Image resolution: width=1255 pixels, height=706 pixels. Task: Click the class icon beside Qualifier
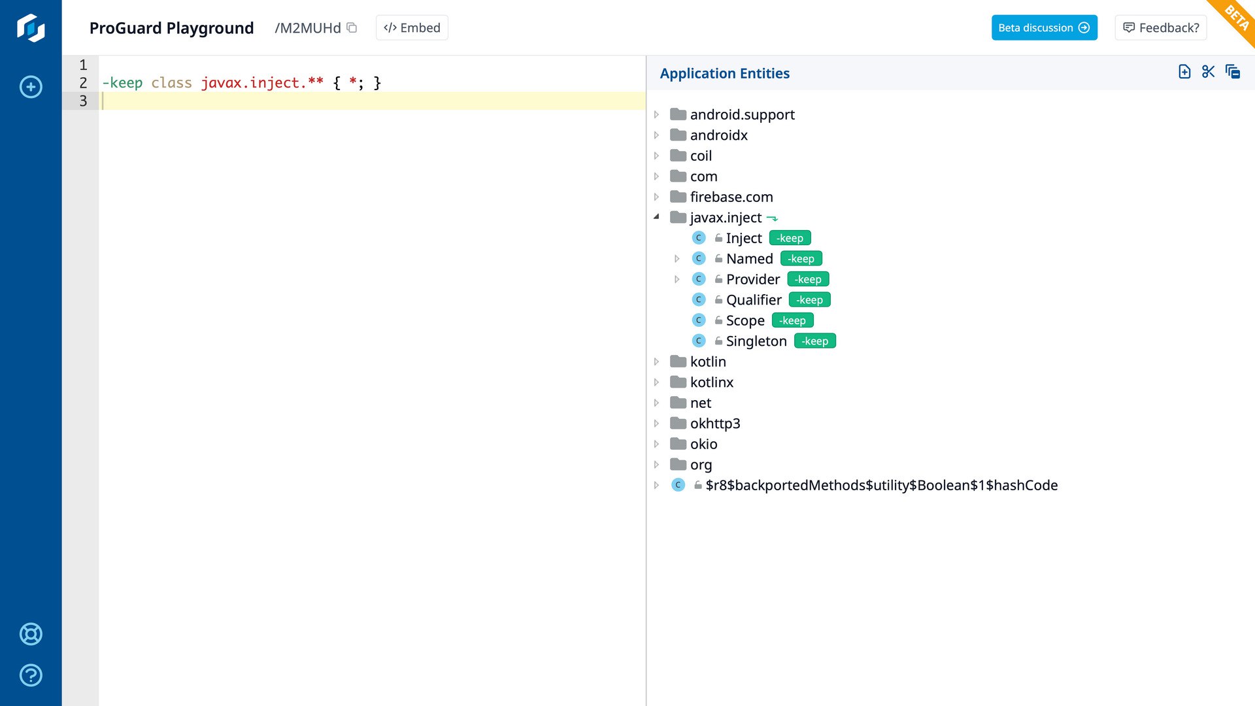[699, 300]
